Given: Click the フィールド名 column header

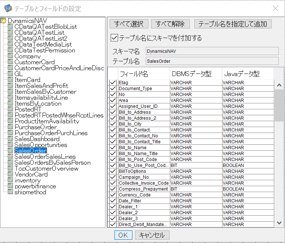Looking at the screenshot, I should pyautogui.click(x=144, y=73).
